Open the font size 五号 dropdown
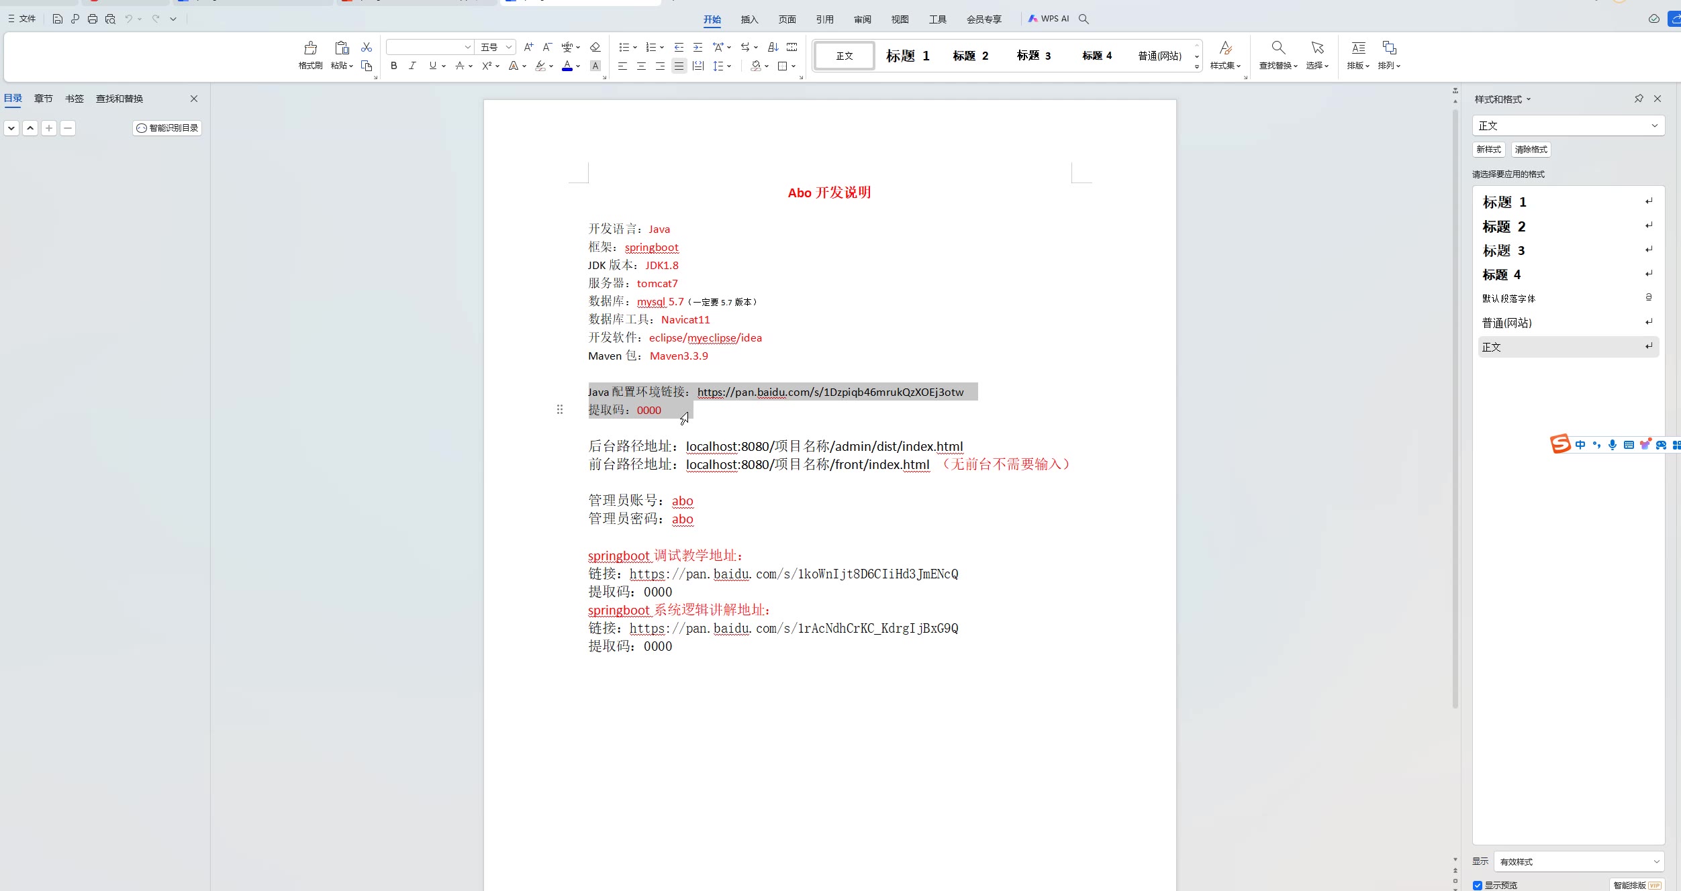Image resolution: width=1681 pixels, height=891 pixels. coord(509,47)
